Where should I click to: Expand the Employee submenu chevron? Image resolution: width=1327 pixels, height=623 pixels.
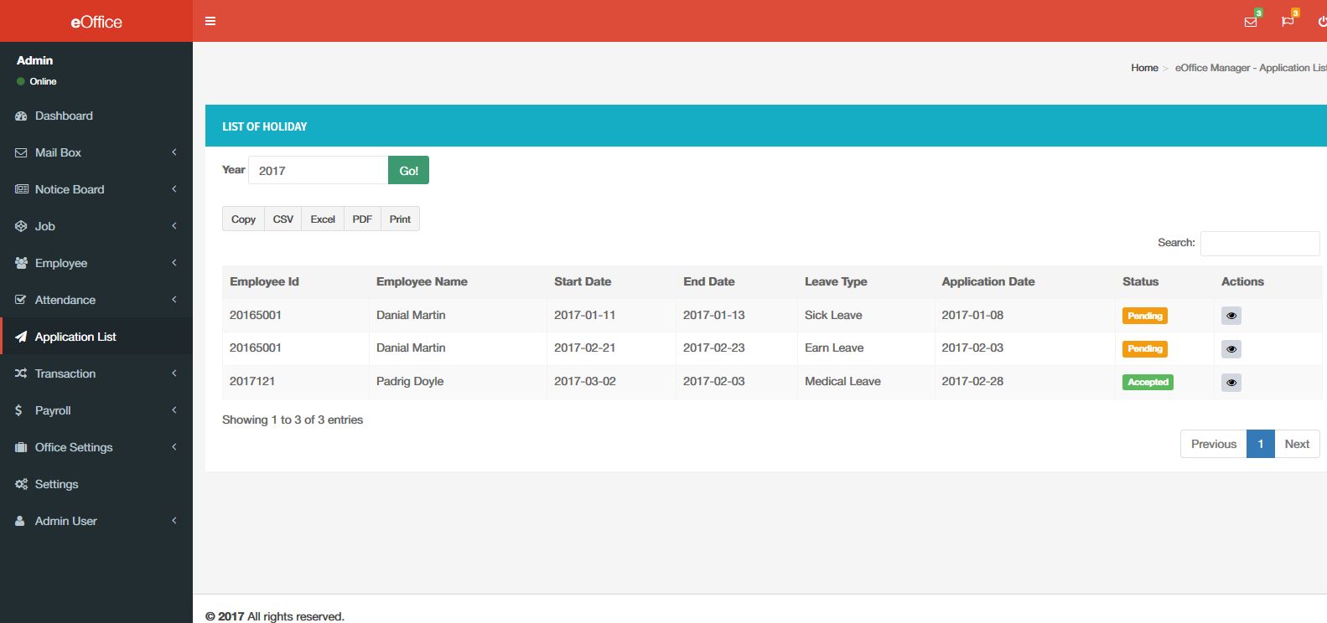coord(174,263)
